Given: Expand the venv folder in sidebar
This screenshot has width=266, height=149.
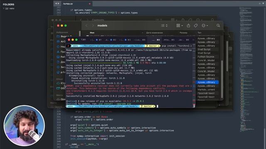Looking at the screenshot, I should point(4,8).
